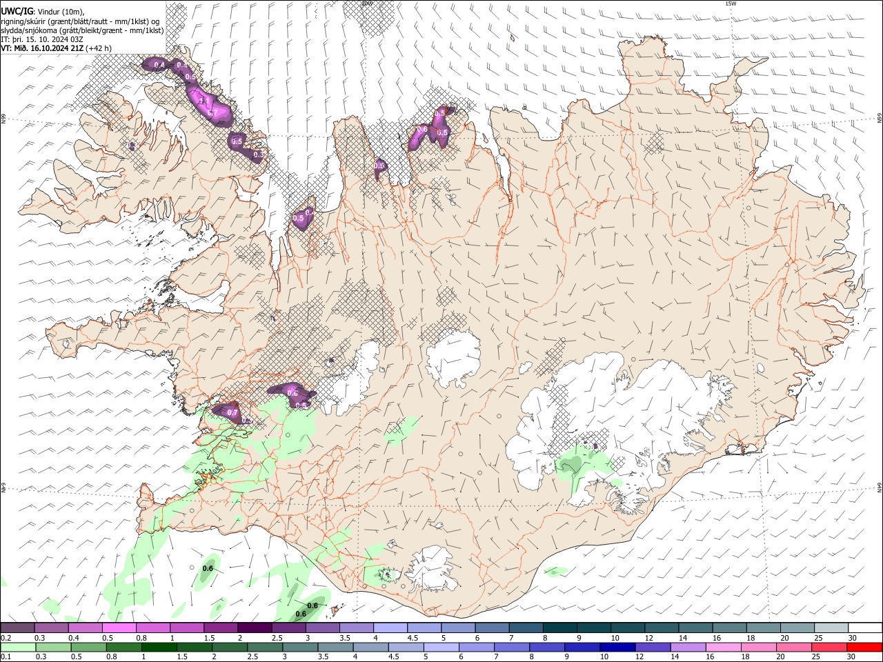Click the '15W' longitude label at top
The image size is (883, 662).
(731, 3)
